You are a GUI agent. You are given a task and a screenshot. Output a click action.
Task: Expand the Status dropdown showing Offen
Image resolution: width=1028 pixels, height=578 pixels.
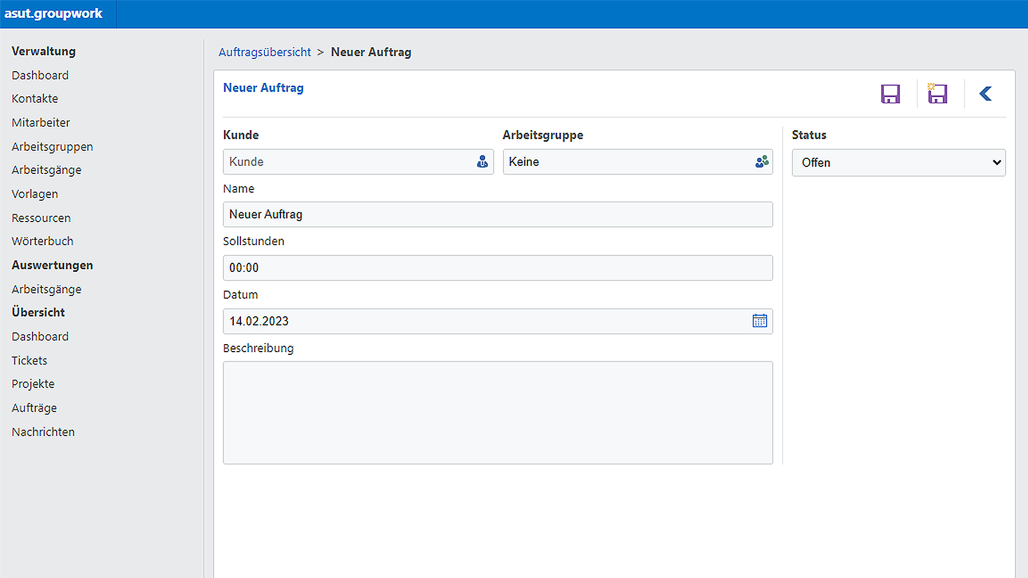(x=898, y=163)
